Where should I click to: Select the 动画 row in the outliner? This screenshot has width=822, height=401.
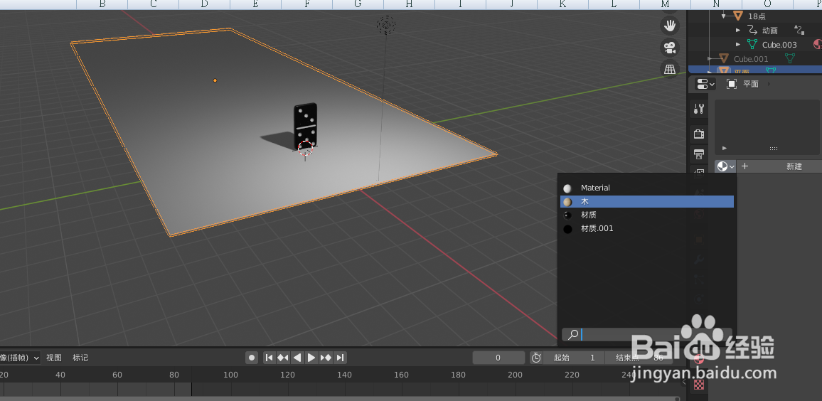[x=769, y=31]
